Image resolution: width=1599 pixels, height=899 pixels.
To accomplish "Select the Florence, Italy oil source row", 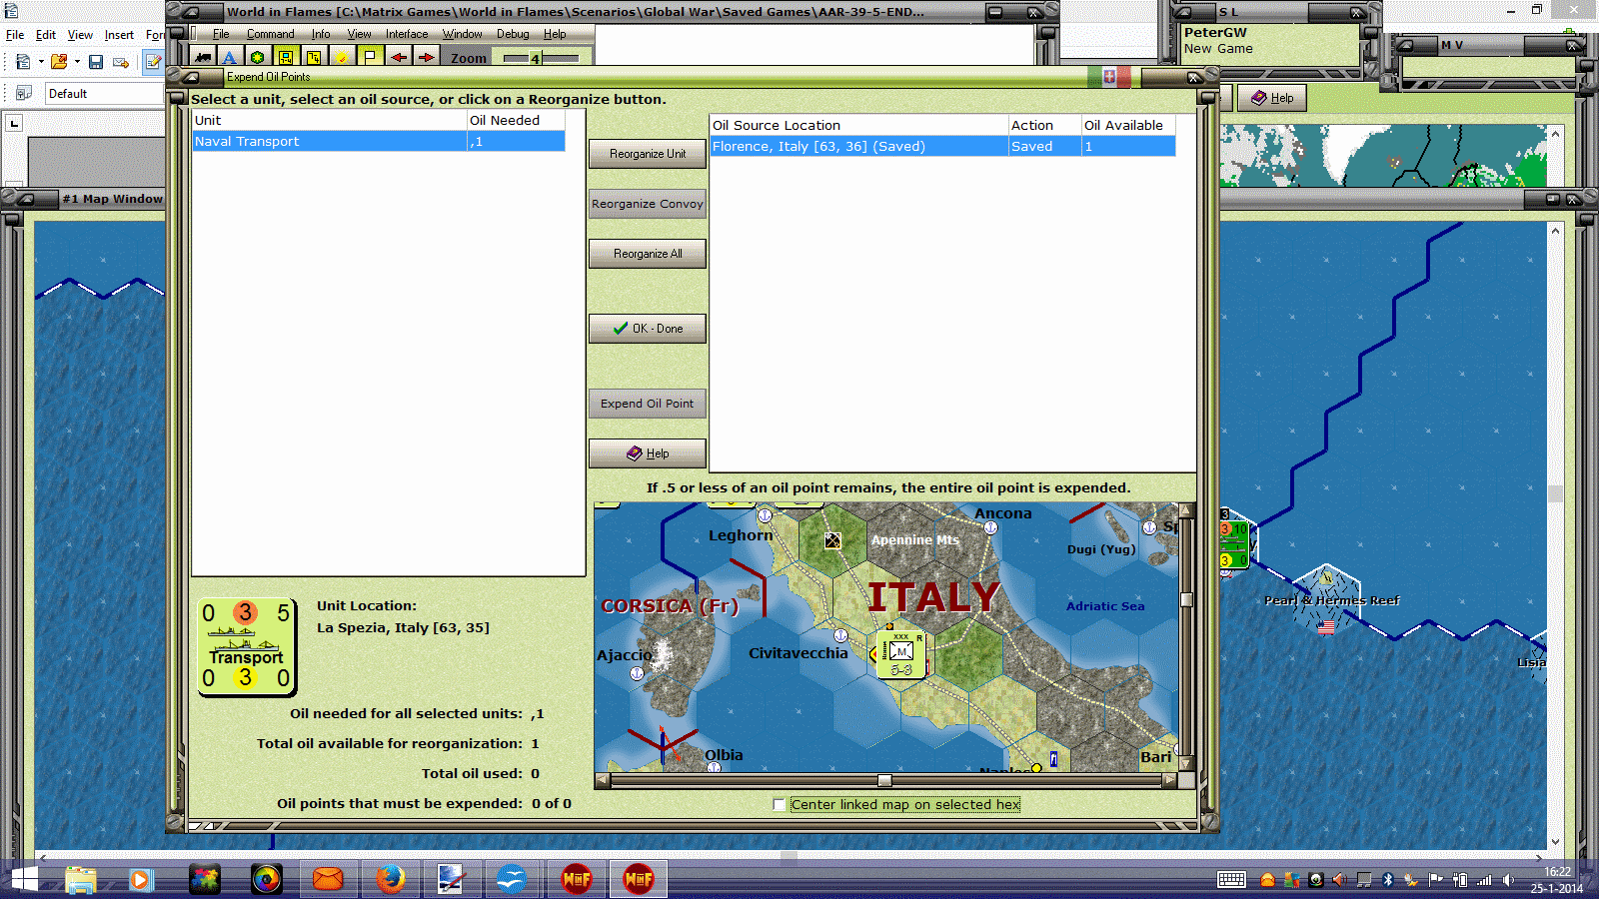I will click(x=942, y=147).
